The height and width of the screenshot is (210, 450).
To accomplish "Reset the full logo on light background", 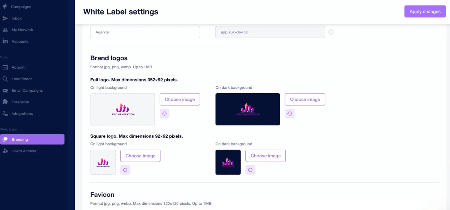I will click(x=164, y=114).
